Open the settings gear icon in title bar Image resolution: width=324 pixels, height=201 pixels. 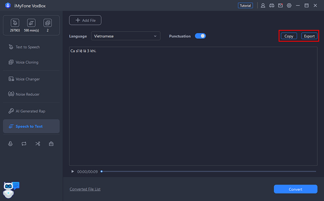(x=289, y=6)
